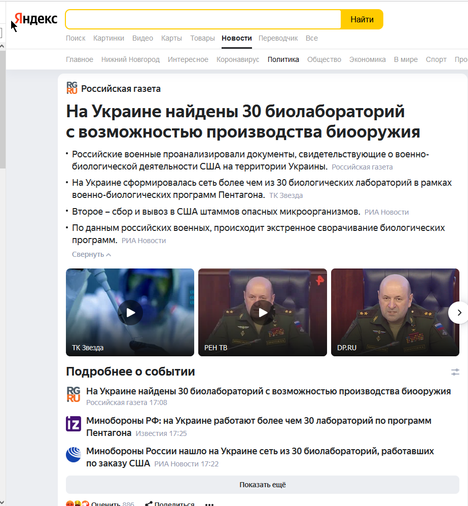Open the three-dots more options menu

(x=209, y=504)
